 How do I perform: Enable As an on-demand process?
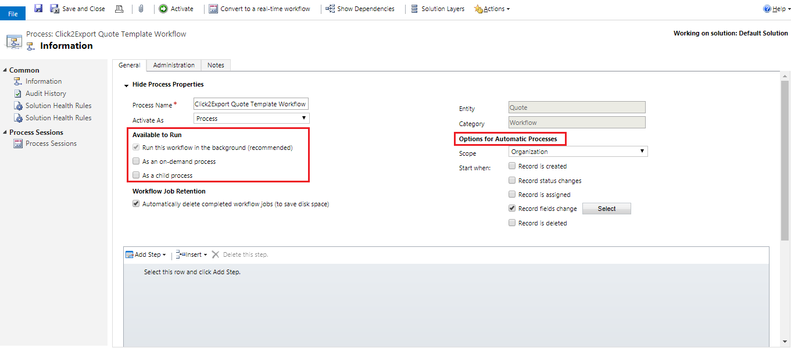[x=136, y=162]
